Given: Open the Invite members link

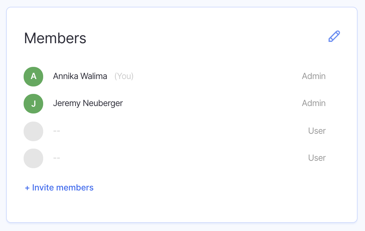Looking at the screenshot, I should [62, 188].
